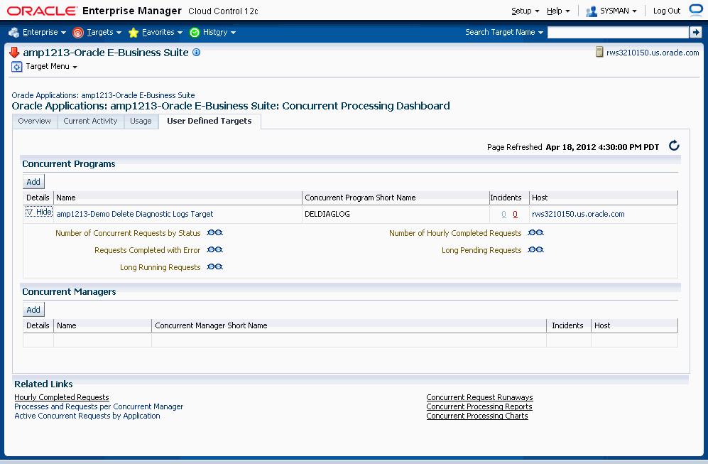
Task: Refresh the page with the refresh icon
Action: point(674,146)
